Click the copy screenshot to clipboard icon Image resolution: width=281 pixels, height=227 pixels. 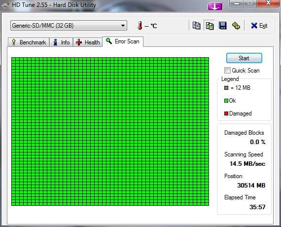click(210, 26)
